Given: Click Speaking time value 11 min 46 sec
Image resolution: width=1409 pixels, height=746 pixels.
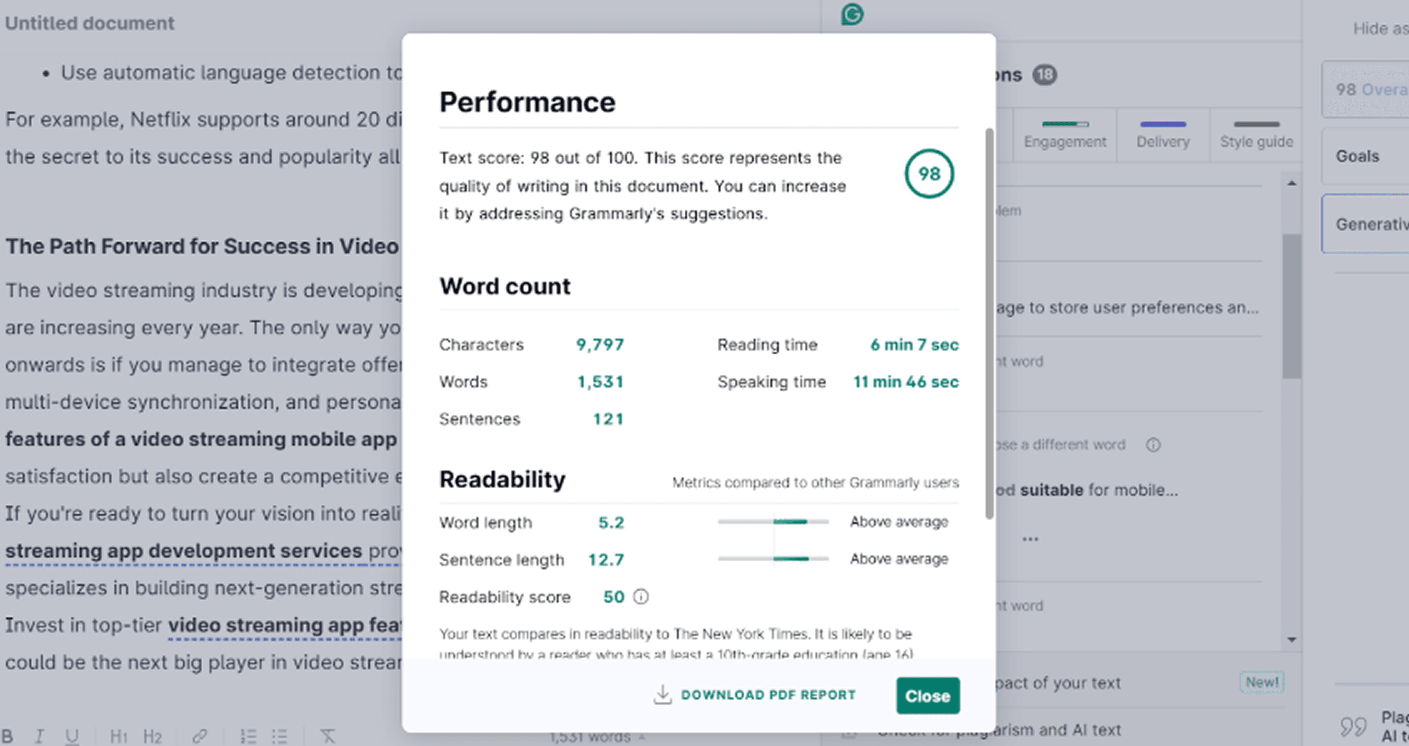Looking at the screenshot, I should (x=906, y=382).
